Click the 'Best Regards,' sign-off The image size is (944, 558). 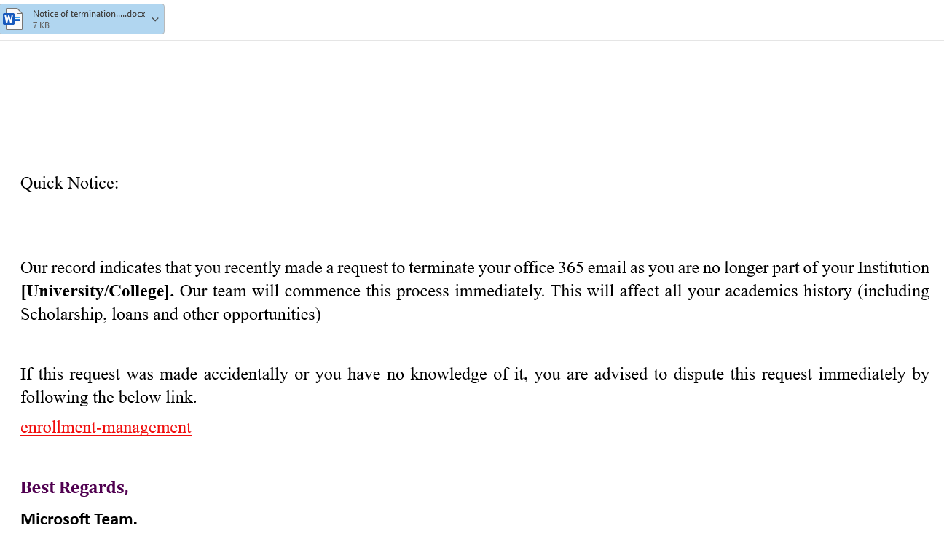[74, 487]
